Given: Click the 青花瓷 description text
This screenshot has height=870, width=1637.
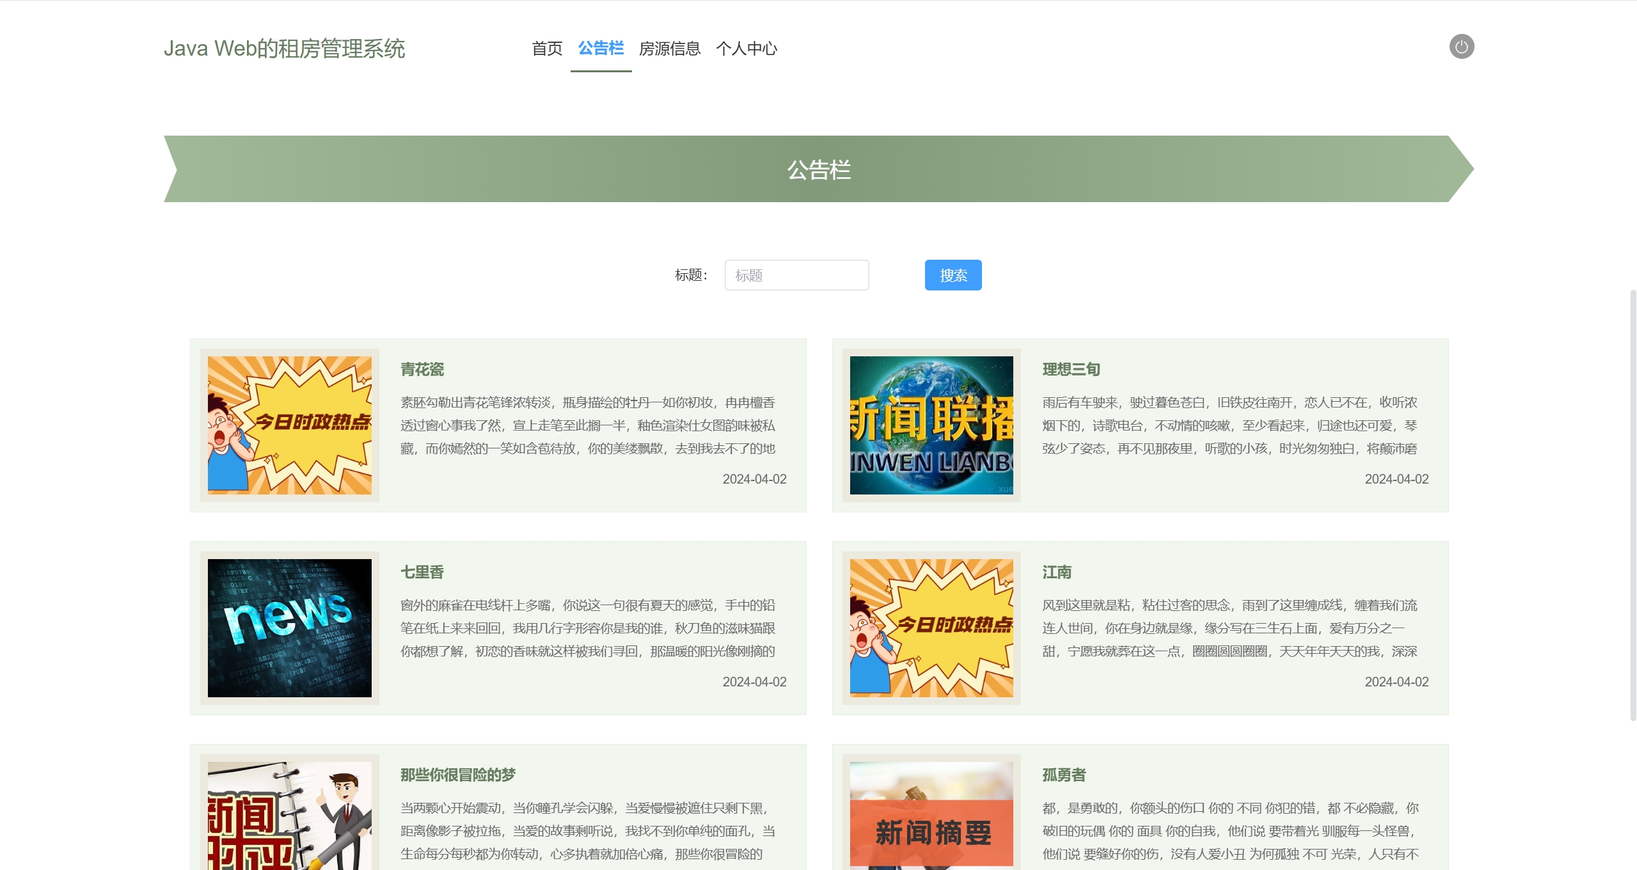Looking at the screenshot, I should click(588, 425).
